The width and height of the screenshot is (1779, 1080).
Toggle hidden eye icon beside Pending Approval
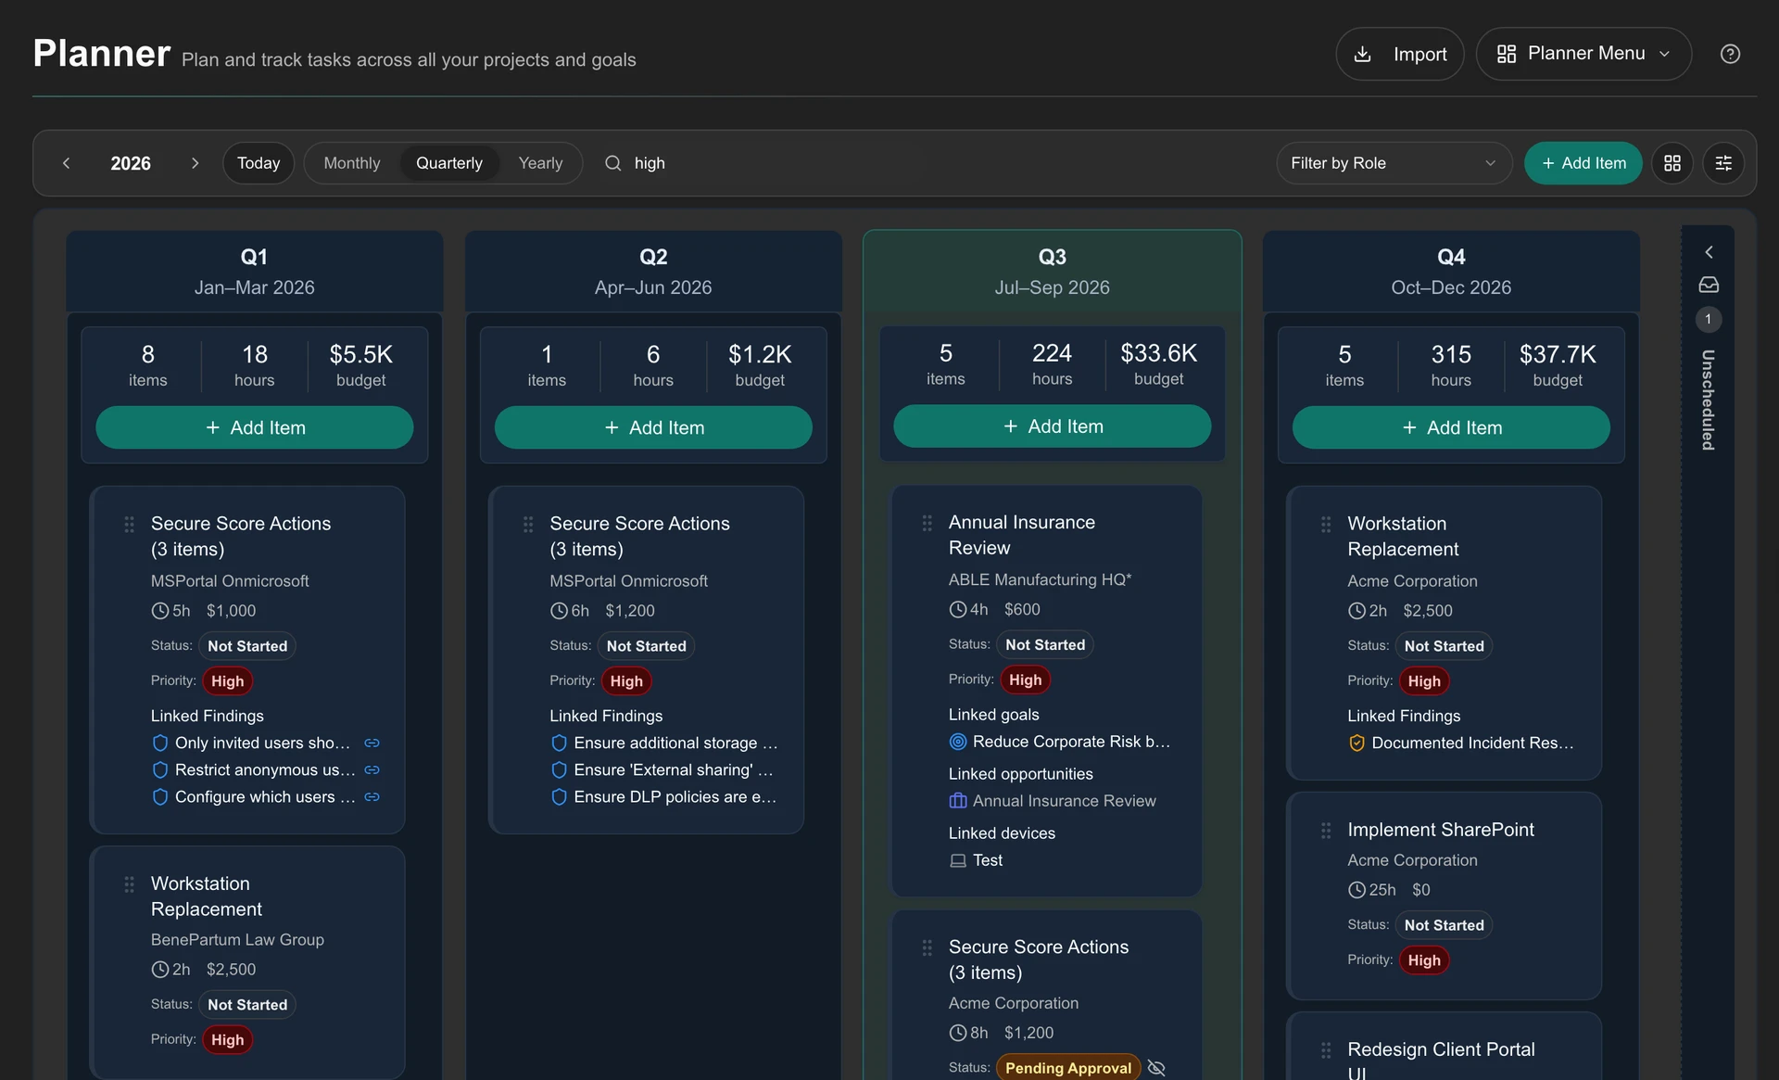coord(1155,1068)
